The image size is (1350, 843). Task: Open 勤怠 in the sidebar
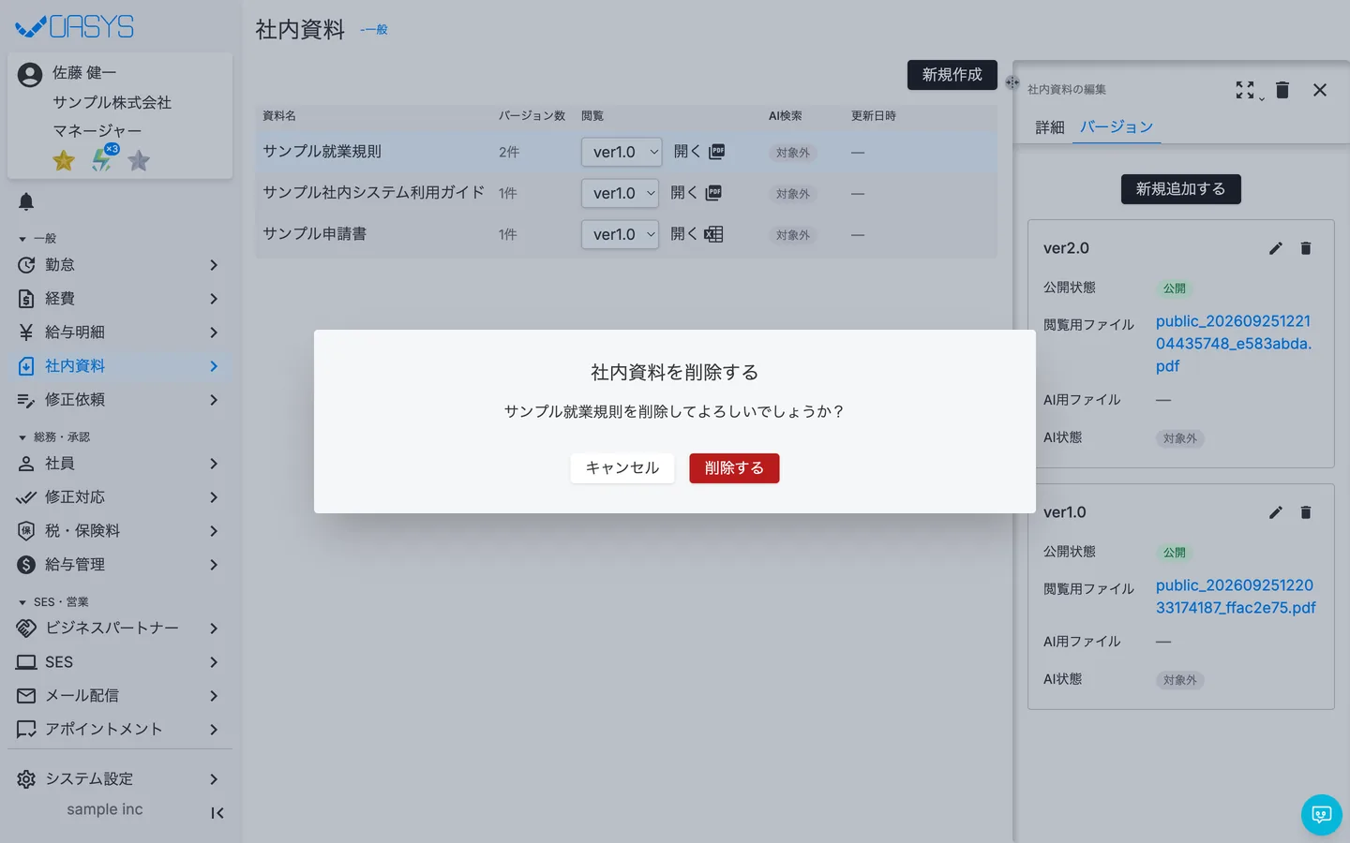tap(119, 265)
